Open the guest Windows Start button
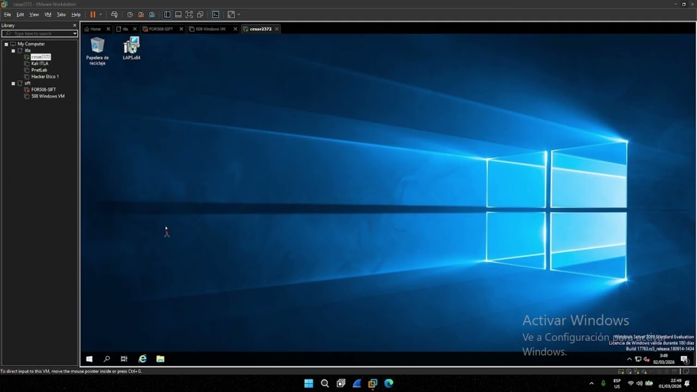The image size is (697, 392). [89, 359]
